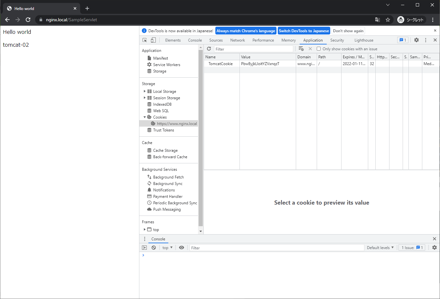This screenshot has width=440, height=299.
Task: Open the Chrome three-dot menu
Action: click(x=433, y=20)
